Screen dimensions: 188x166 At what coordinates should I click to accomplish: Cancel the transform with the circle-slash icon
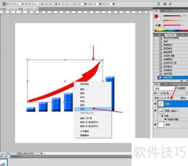pos(165,4)
